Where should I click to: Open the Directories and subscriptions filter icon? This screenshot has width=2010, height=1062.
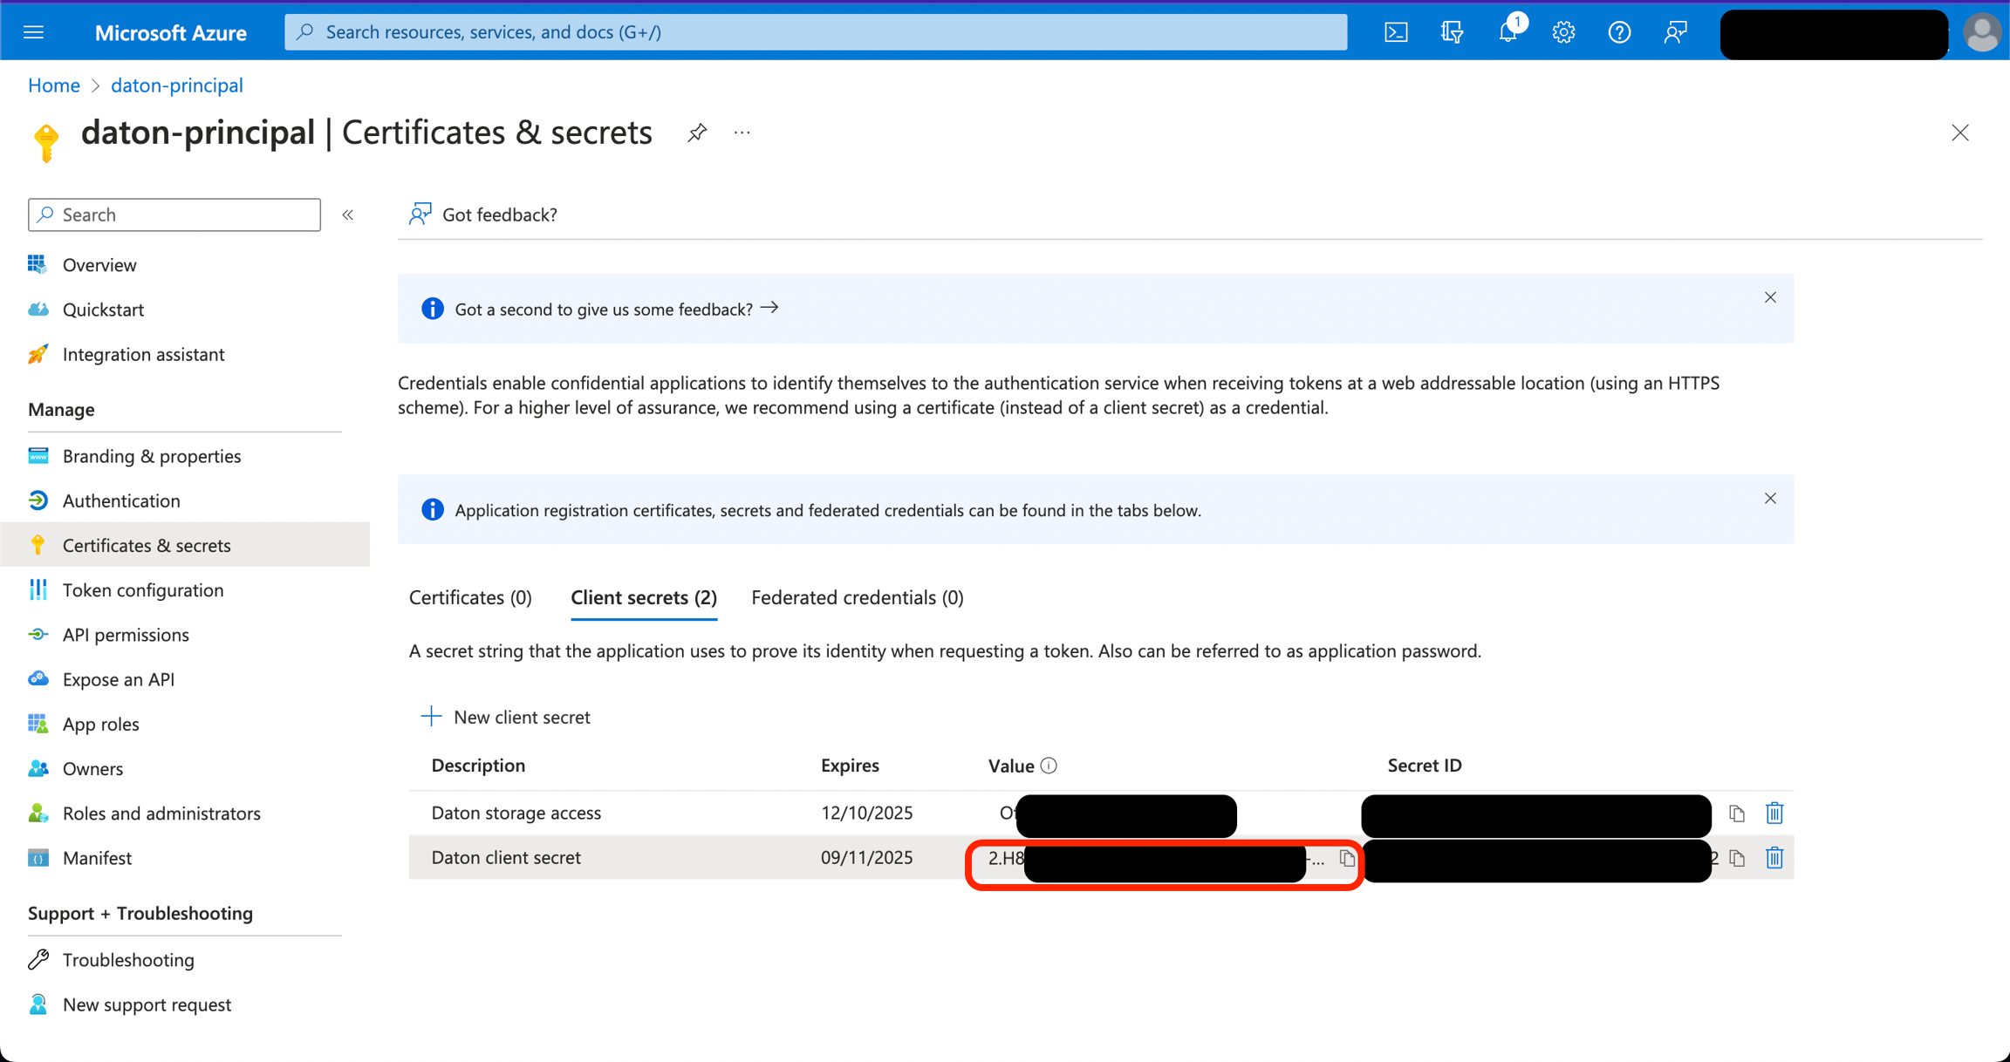1452,32
